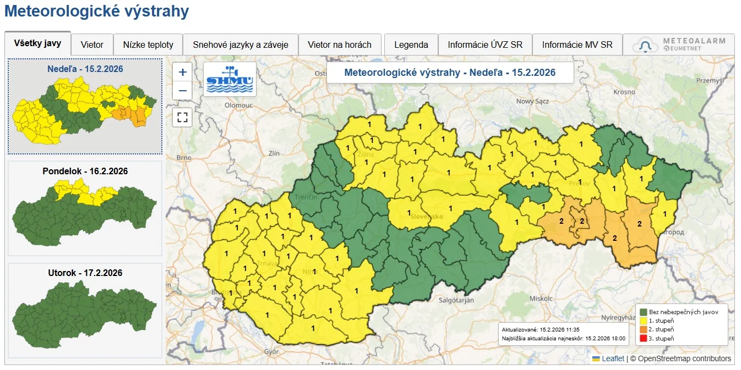741x370 pixels.
Task: Follow the Leaflet attribution link
Action: pos(613,358)
